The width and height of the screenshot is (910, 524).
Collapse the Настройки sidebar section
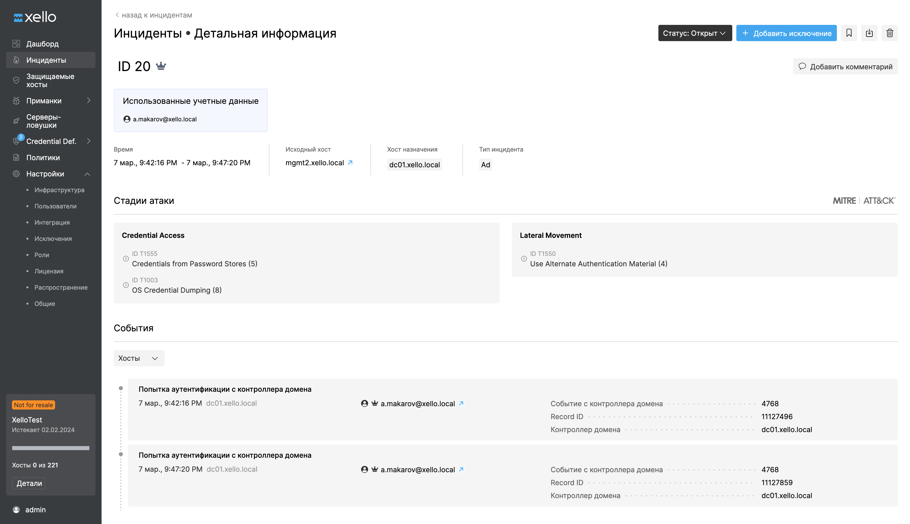87,174
